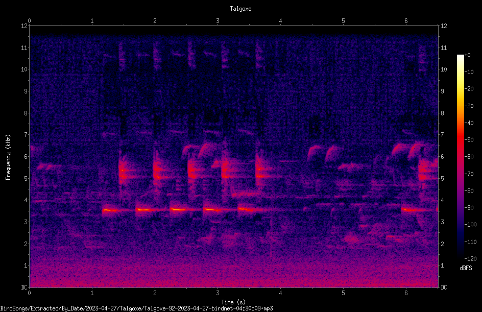This screenshot has height=312, width=482.
Task: Click the dBFS unit label
Action: click(x=466, y=268)
